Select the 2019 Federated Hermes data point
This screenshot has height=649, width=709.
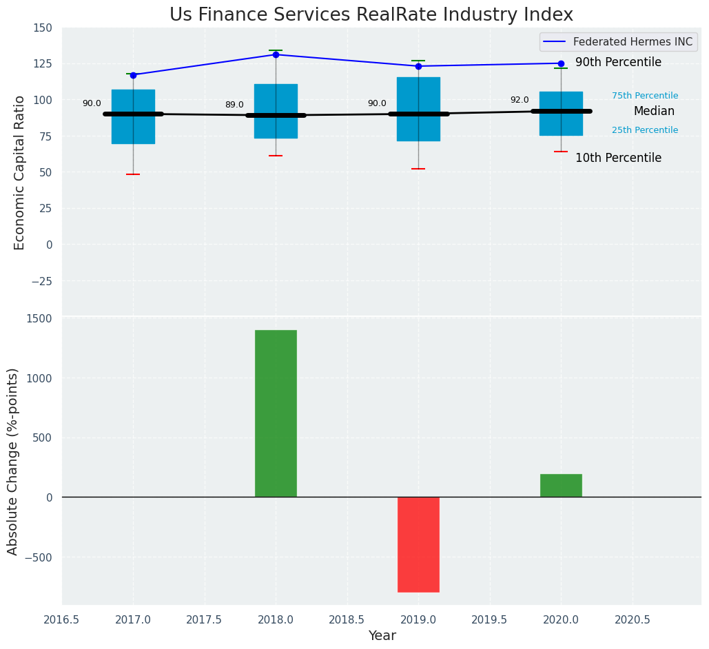(x=418, y=66)
